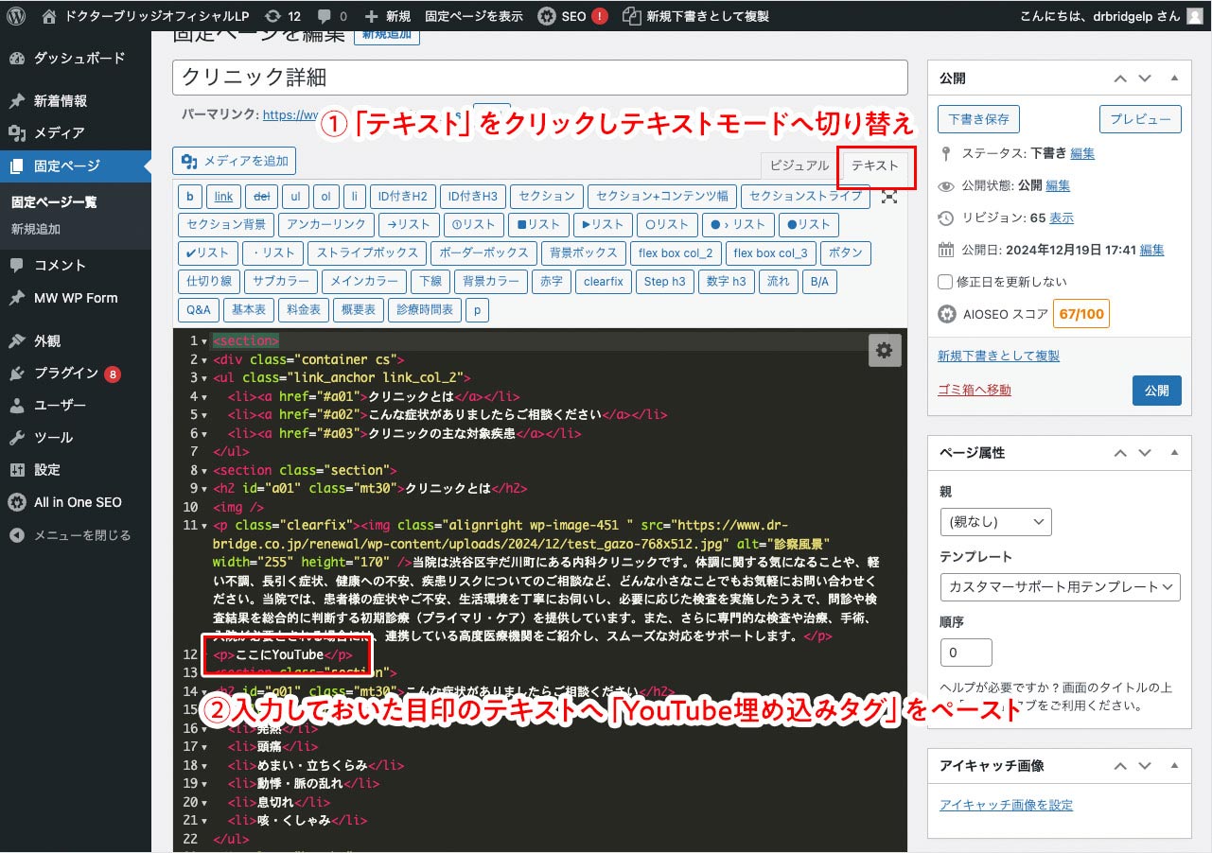Insert bold tag with b button
Image resolution: width=1212 pixels, height=853 pixels.
tap(190, 197)
